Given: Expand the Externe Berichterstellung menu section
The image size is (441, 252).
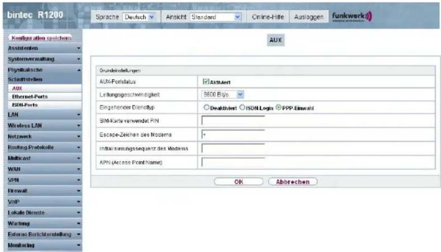Looking at the screenshot, I should (x=44, y=234).
